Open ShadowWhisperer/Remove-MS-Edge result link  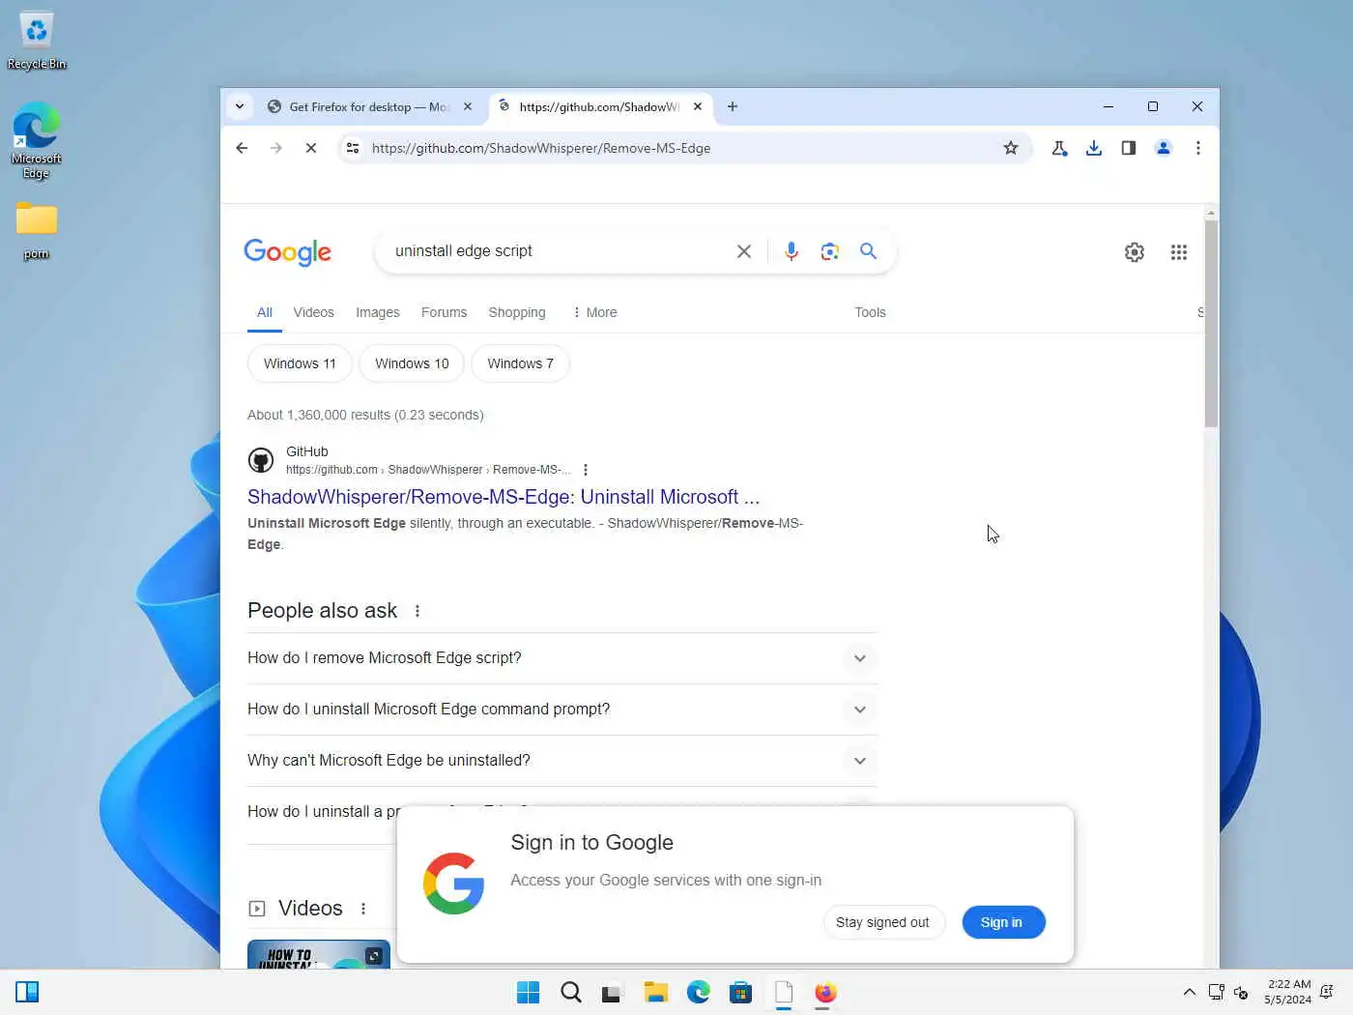(x=504, y=497)
